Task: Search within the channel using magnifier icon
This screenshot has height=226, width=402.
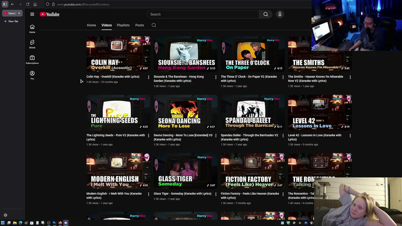Action: [x=154, y=25]
